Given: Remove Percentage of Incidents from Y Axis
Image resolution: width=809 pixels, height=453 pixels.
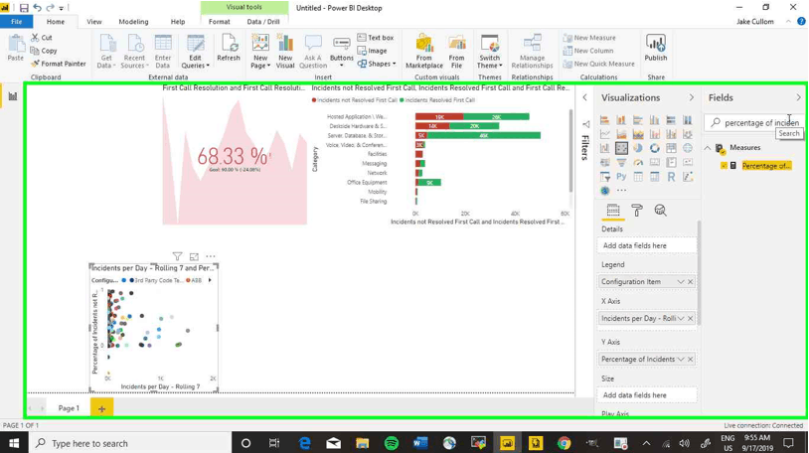Looking at the screenshot, I should pos(691,359).
